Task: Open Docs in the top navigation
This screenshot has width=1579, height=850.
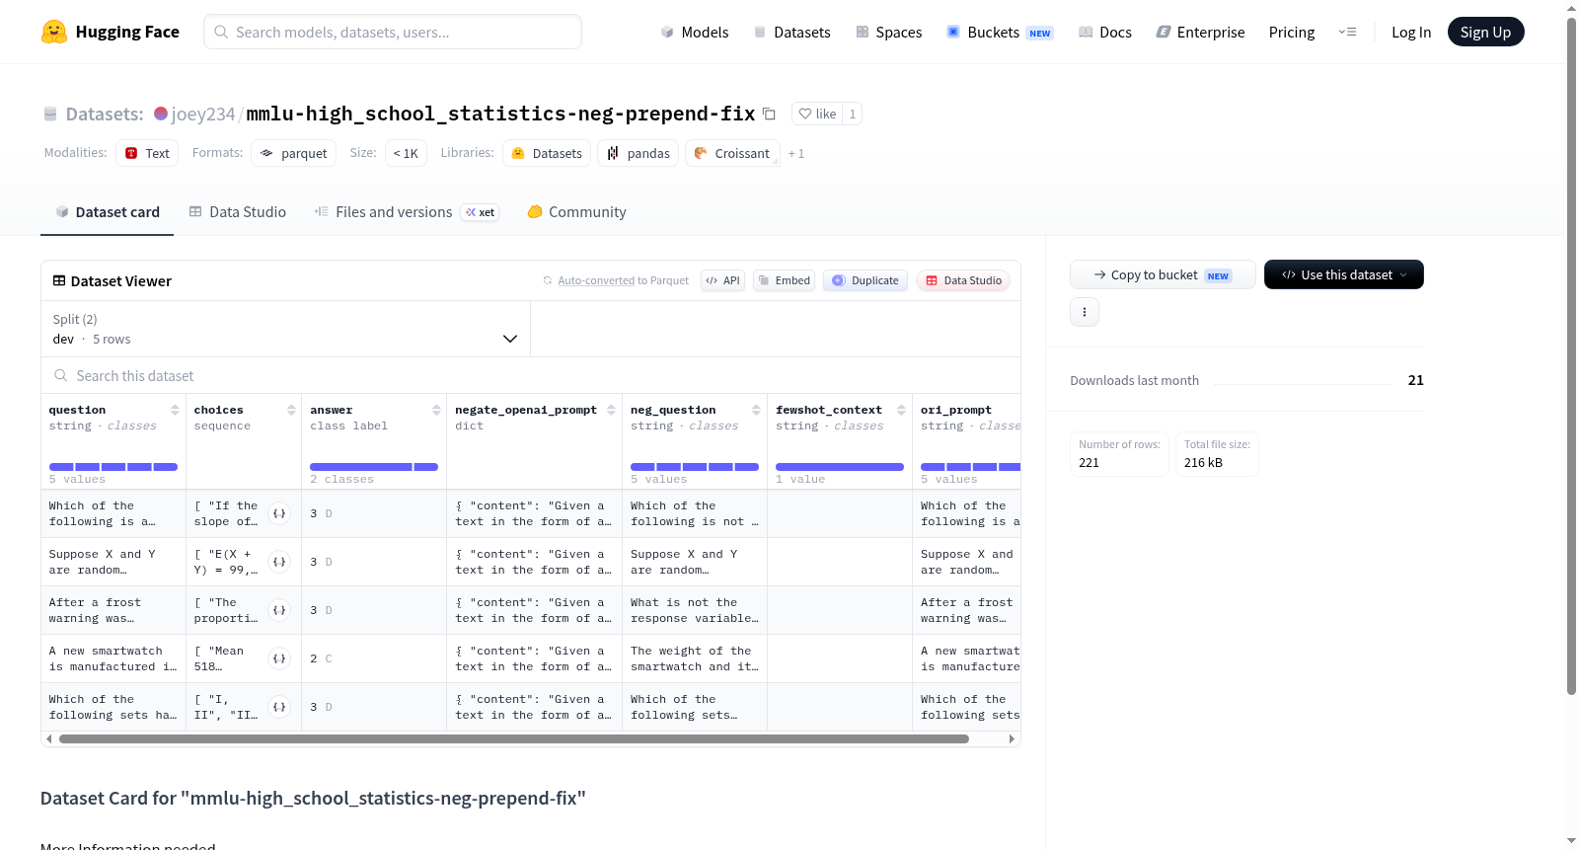Action: coord(1105,33)
